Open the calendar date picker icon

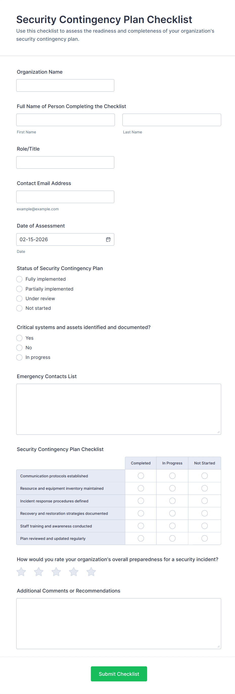(x=108, y=239)
